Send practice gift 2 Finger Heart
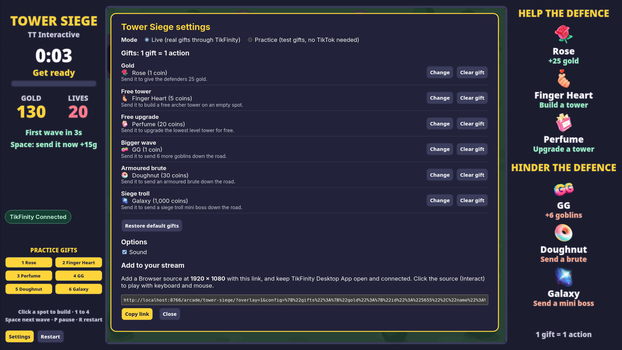This screenshot has width=622, height=350. click(x=79, y=262)
